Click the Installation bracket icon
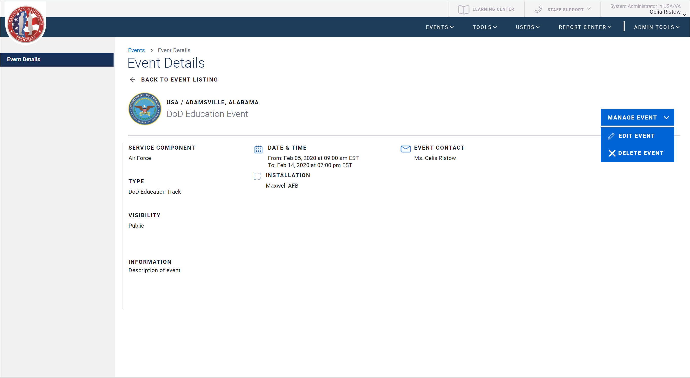Image resolution: width=690 pixels, height=378 pixels. click(257, 176)
